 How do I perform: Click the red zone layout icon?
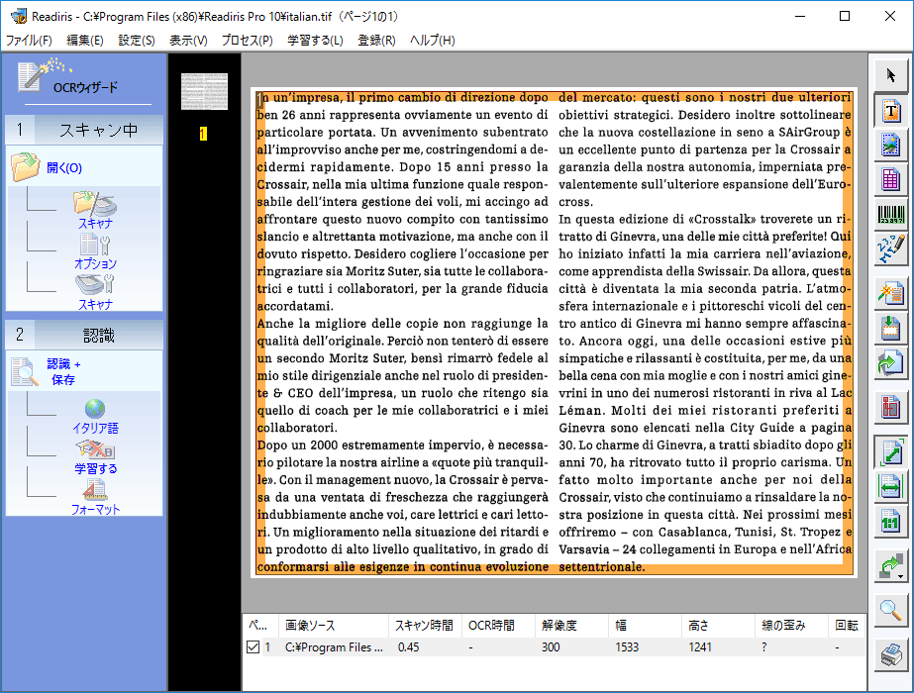[890, 407]
